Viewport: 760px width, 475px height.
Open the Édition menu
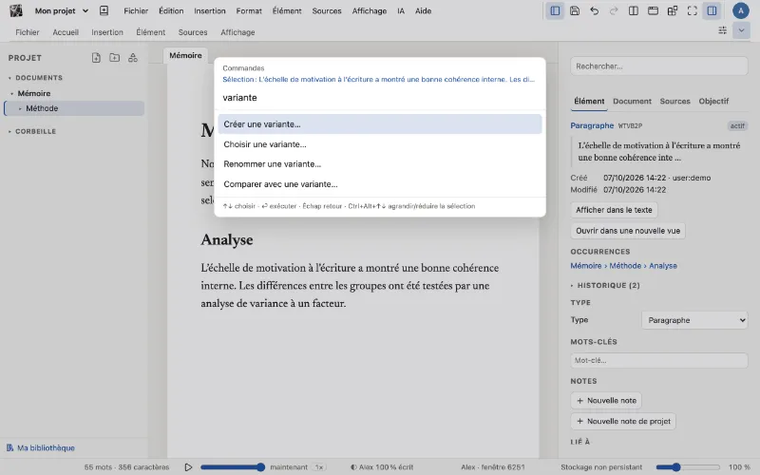pos(171,10)
